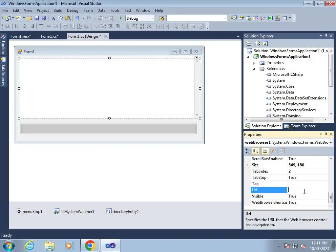This screenshot has height=252, width=336.
Task: Open the Build menu
Action: point(58,10)
